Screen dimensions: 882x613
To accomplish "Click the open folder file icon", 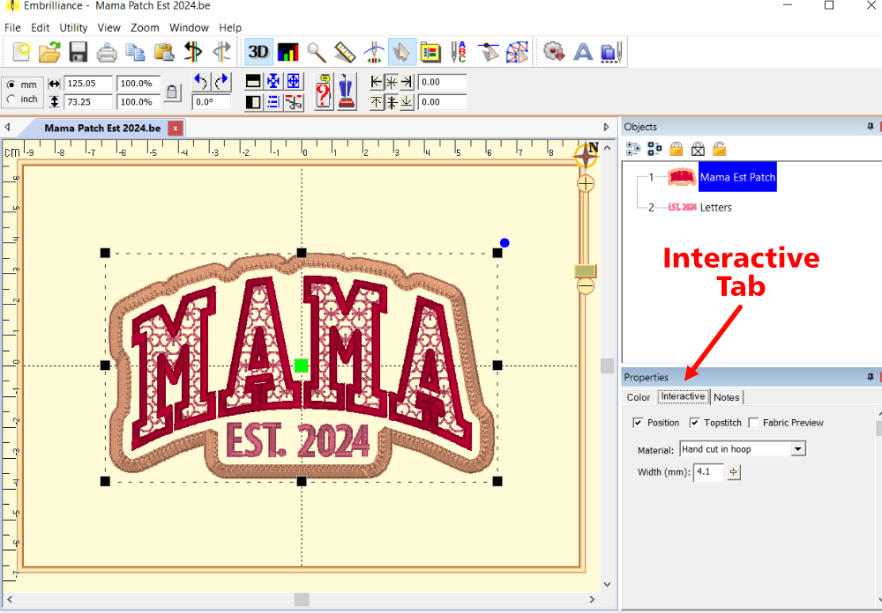I will pyautogui.click(x=49, y=52).
